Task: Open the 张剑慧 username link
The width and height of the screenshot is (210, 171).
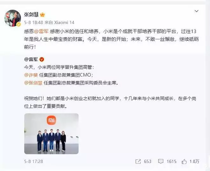Action: click(x=31, y=14)
